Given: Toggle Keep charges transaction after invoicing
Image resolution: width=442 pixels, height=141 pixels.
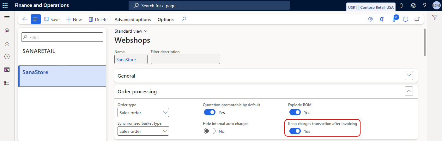Looking at the screenshot, I should pyautogui.click(x=295, y=131).
